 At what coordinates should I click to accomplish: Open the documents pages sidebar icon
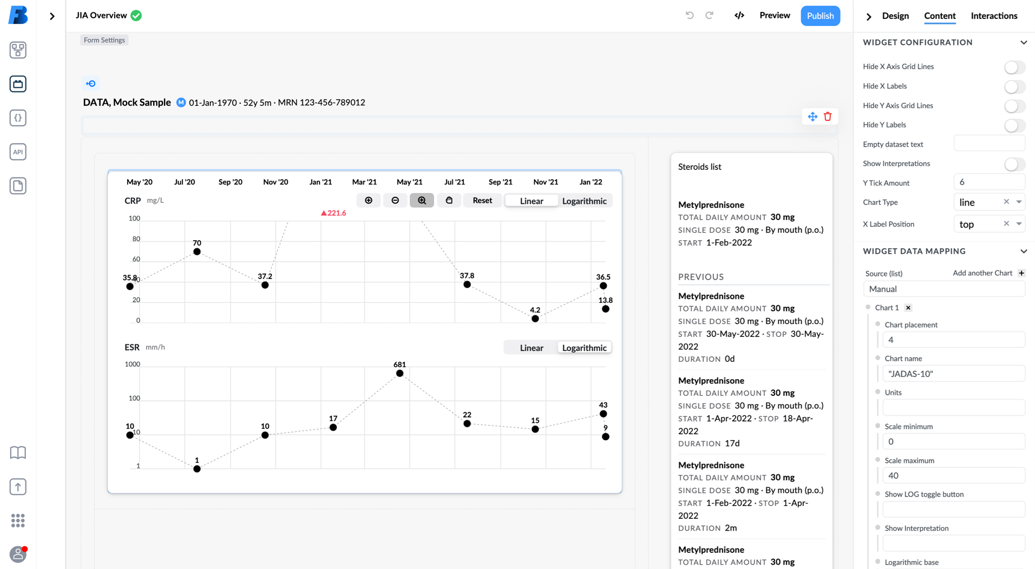point(18,186)
